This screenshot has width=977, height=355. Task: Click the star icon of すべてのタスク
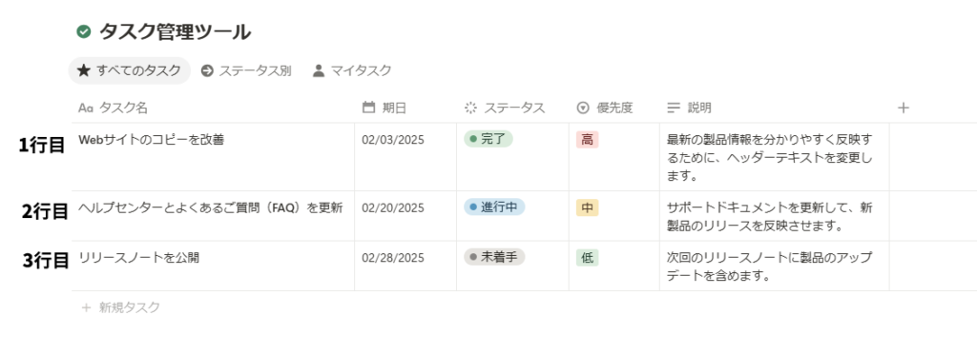[x=84, y=70]
